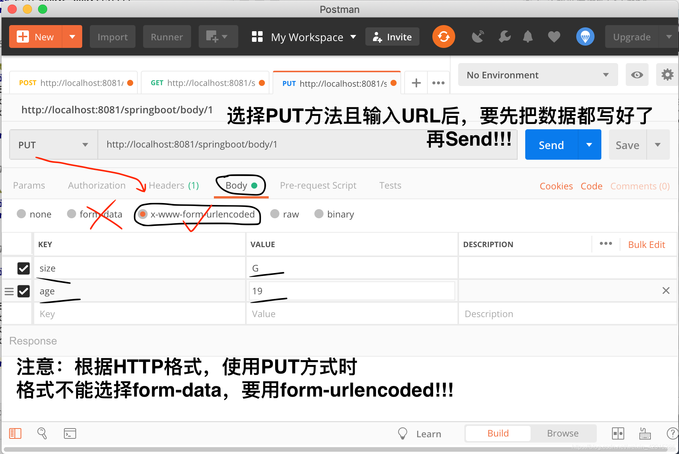
Task: Select the binary body radio button
Action: coord(319,214)
